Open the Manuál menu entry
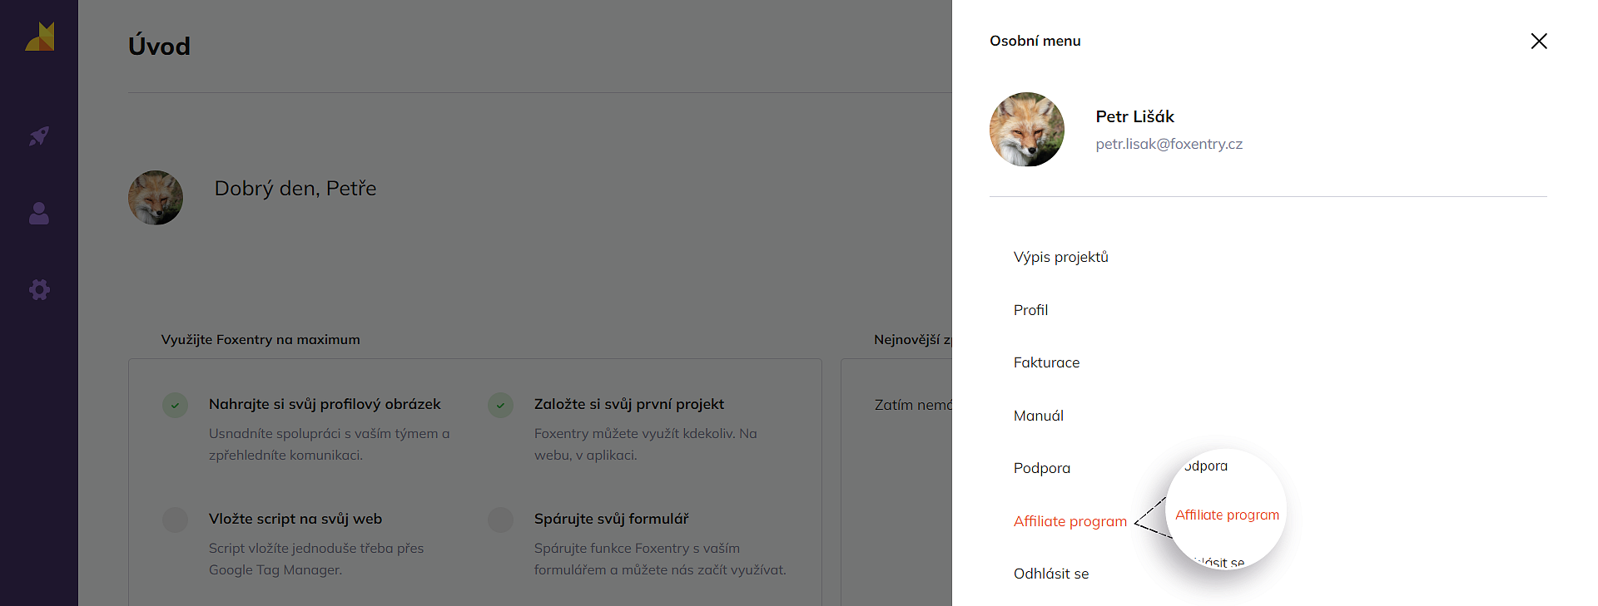This screenshot has width=1598, height=606. [x=1038, y=416]
